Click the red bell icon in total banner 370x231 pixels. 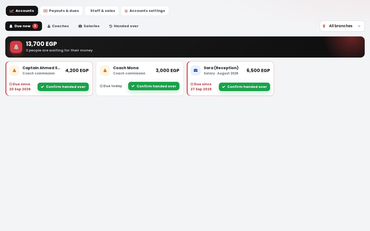coord(16,47)
